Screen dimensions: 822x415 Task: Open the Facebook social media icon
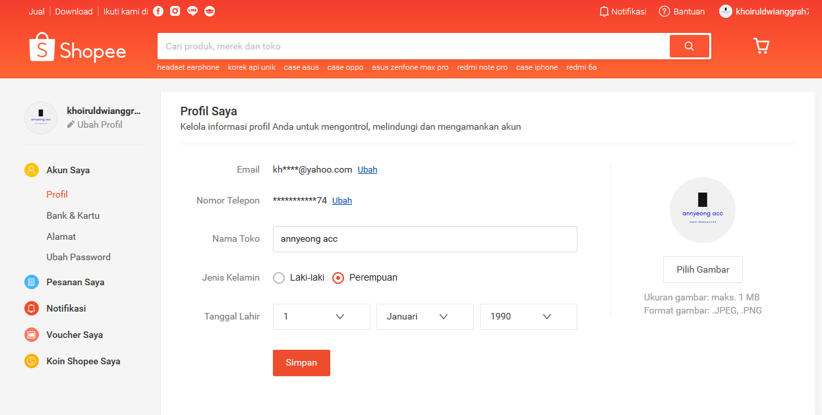click(x=157, y=11)
